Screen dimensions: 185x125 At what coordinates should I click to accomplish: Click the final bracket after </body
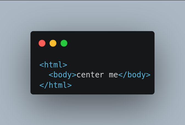click(148, 75)
